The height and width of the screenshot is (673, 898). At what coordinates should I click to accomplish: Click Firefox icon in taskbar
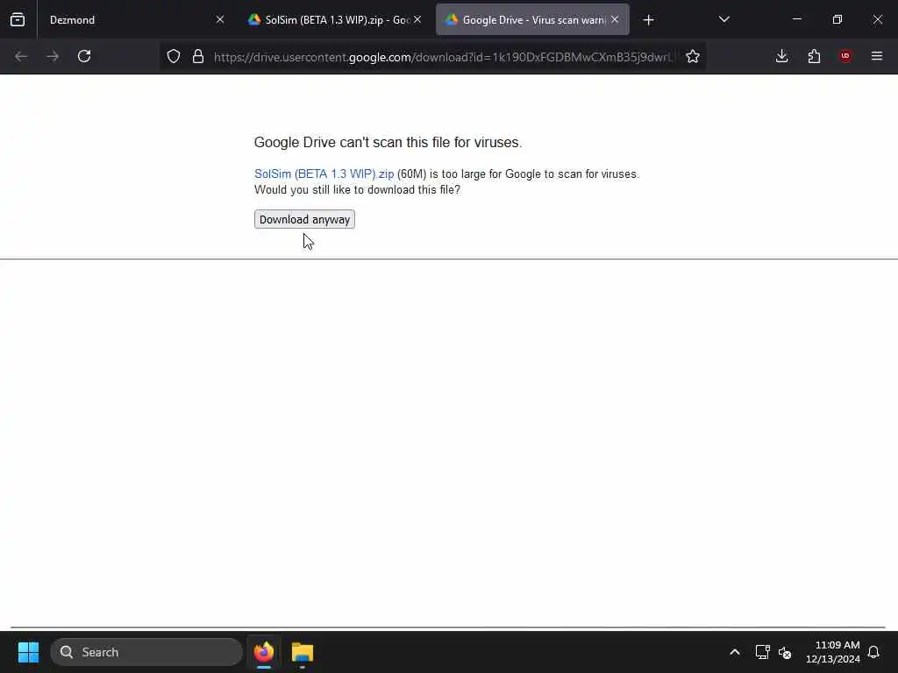(263, 652)
